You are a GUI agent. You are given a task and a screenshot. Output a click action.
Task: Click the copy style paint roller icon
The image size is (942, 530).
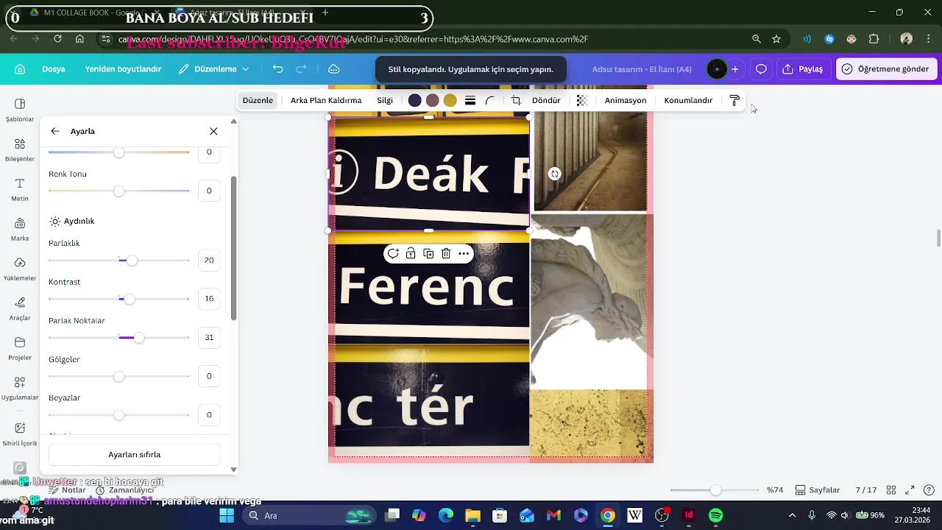(x=734, y=101)
